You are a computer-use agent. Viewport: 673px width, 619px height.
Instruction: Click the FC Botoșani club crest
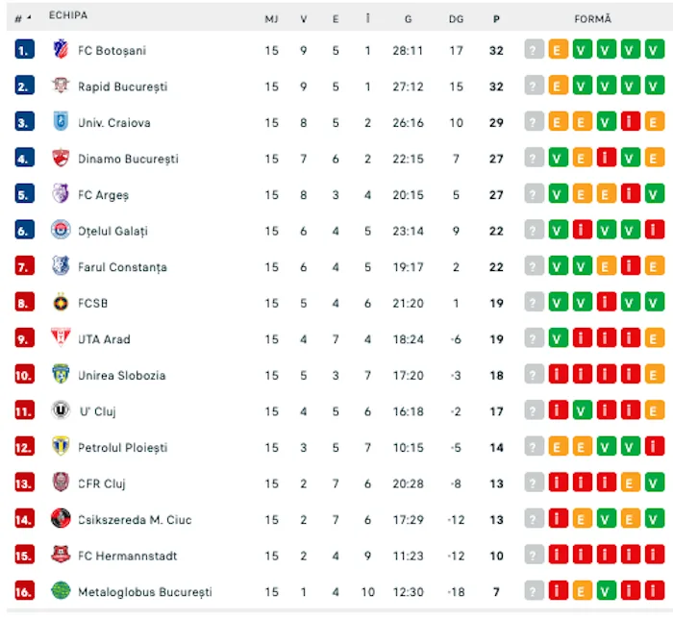coord(61,50)
